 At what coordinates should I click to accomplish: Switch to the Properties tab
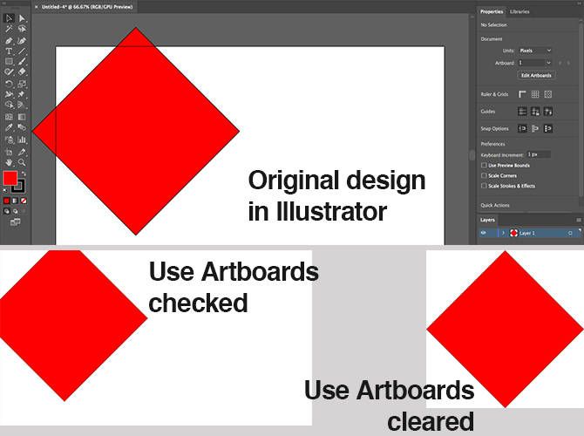(x=492, y=11)
